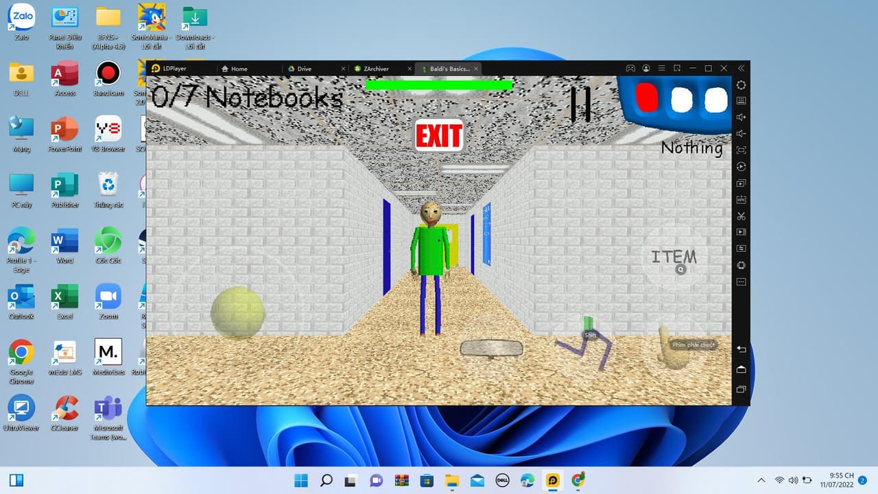Click Android back button in sidebar

pos(741,350)
